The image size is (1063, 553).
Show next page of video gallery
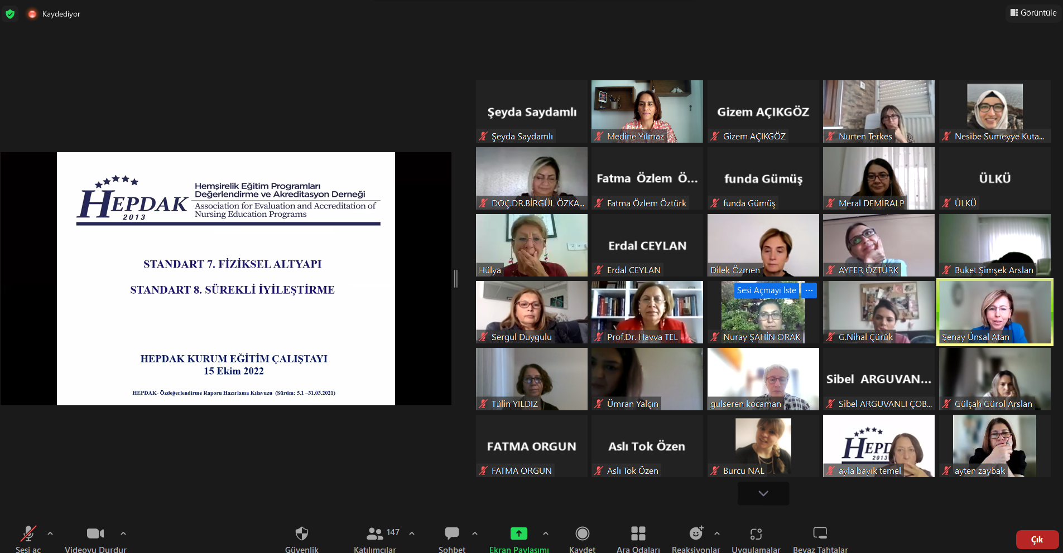tap(763, 493)
